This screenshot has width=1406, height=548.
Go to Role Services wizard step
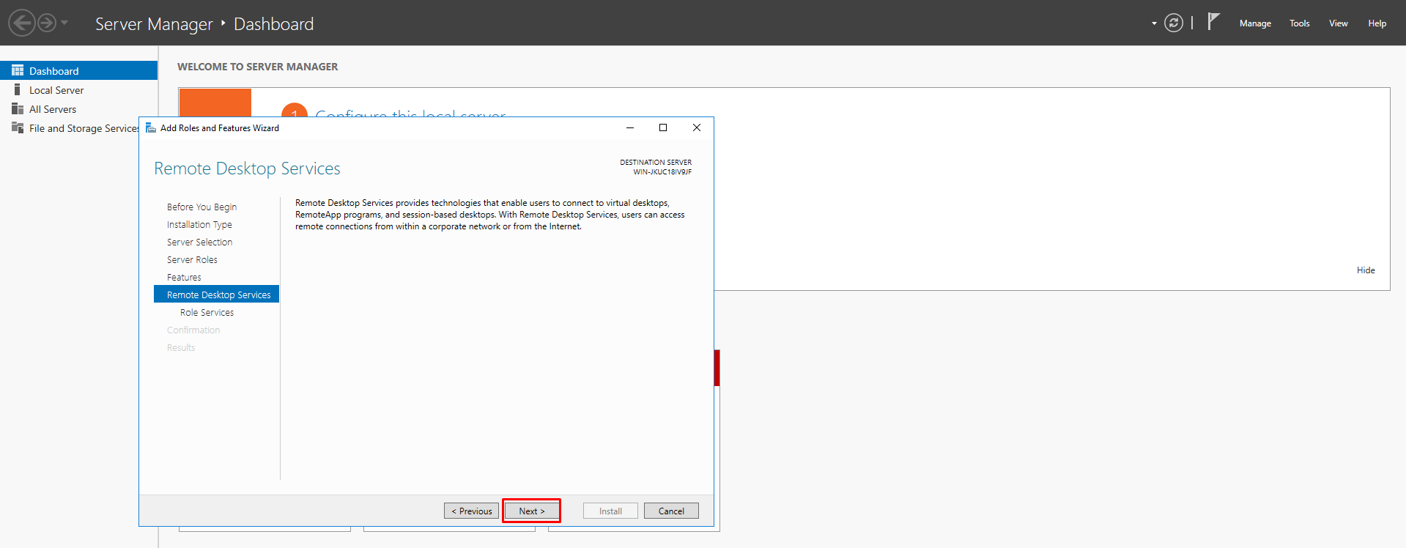click(207, 312)
